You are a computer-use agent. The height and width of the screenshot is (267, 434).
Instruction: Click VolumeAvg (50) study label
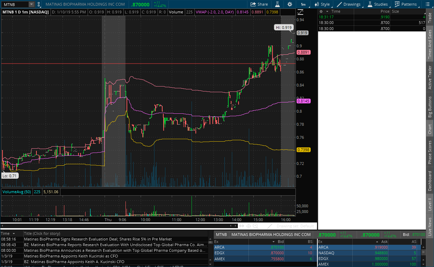pos(16,192)
